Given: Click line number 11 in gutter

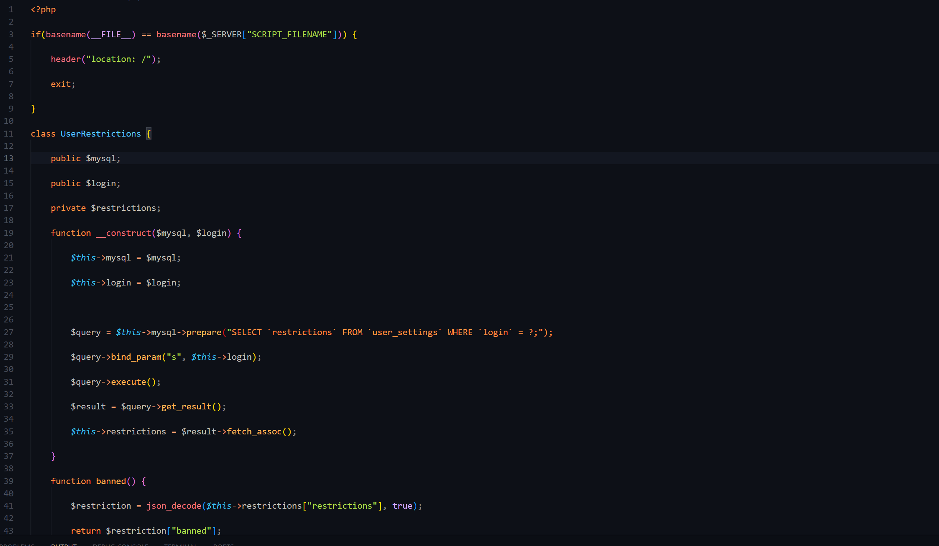Looking at the screenshot, I should point(9,134).
